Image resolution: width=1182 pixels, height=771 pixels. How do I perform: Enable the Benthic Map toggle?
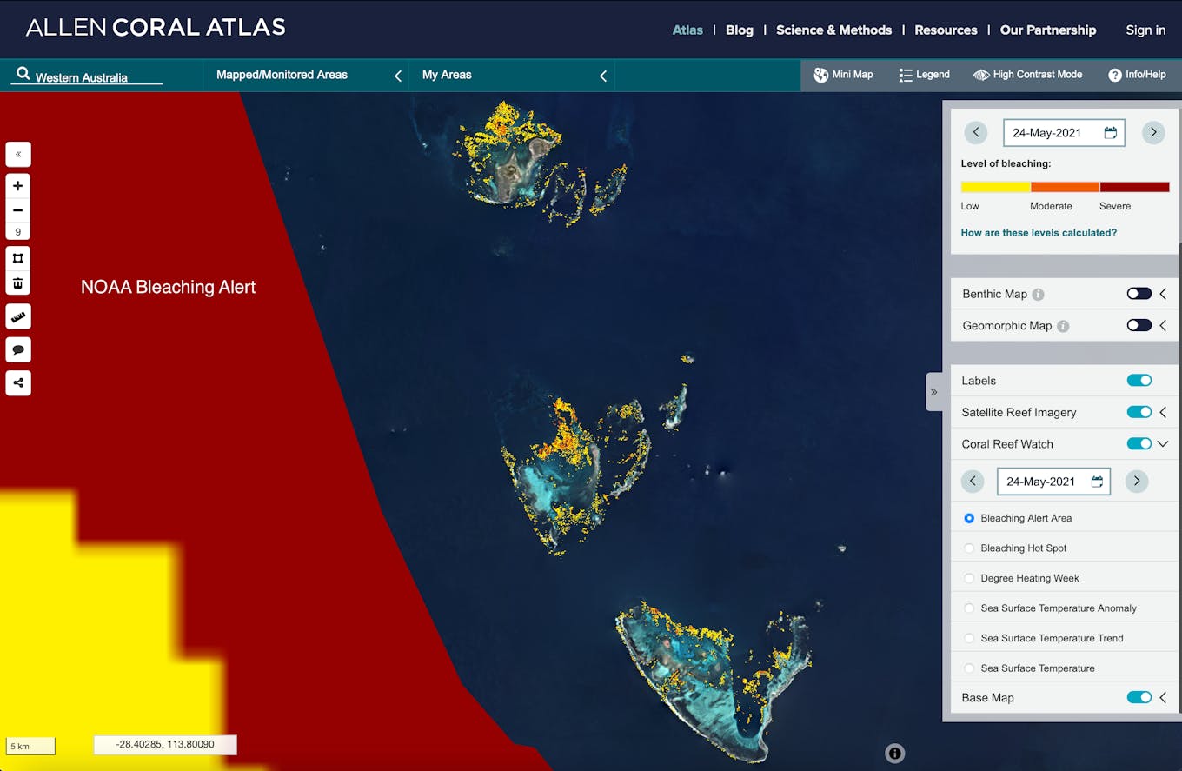point(1139,294)
